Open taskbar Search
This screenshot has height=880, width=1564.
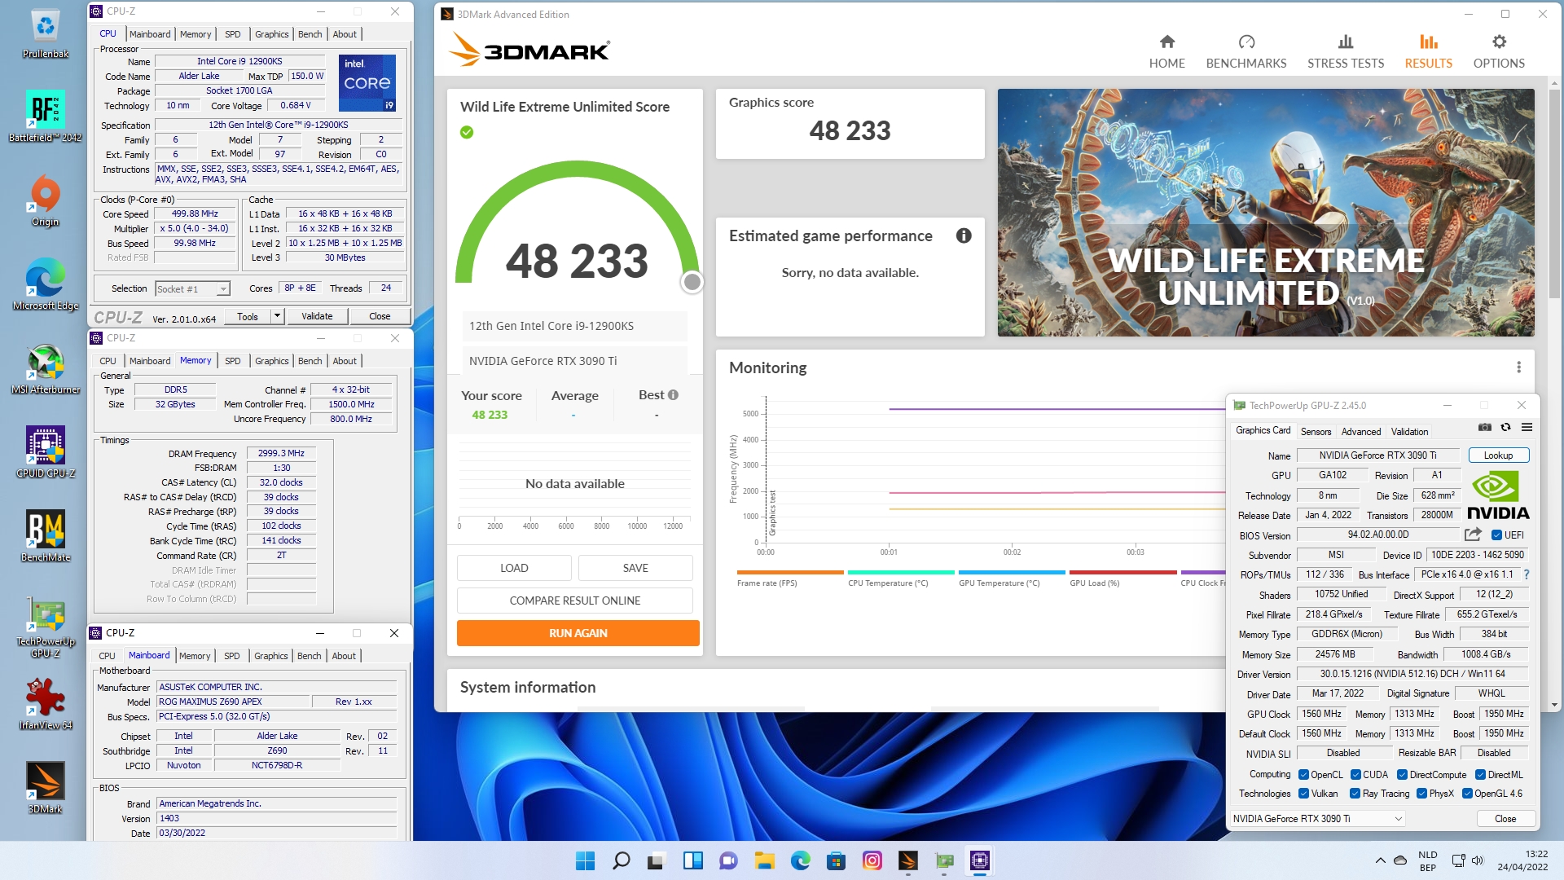621,860
